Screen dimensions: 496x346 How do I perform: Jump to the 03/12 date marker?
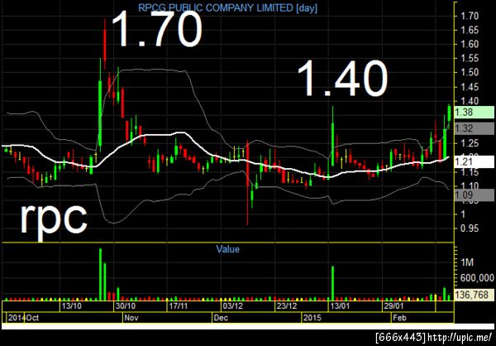232,306
